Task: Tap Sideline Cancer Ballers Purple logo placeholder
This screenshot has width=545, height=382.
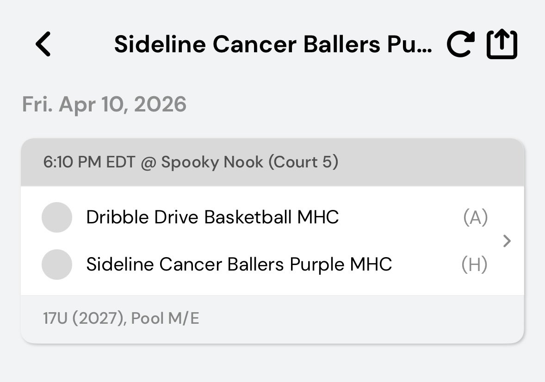Action: tap(56, 265)
